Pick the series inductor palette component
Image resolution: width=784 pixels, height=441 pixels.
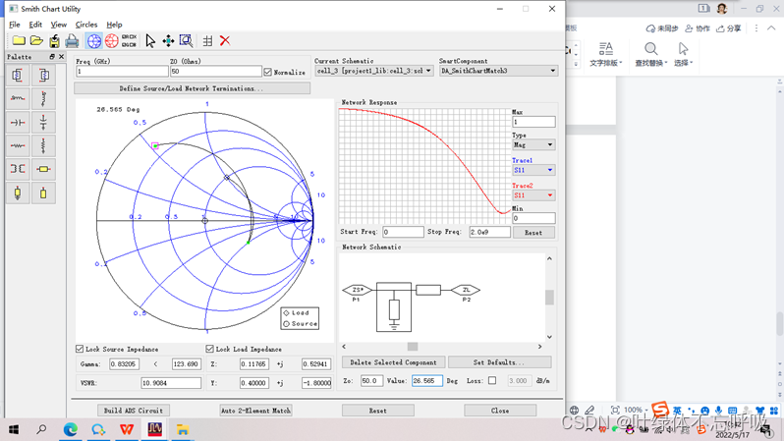(18, 98)
